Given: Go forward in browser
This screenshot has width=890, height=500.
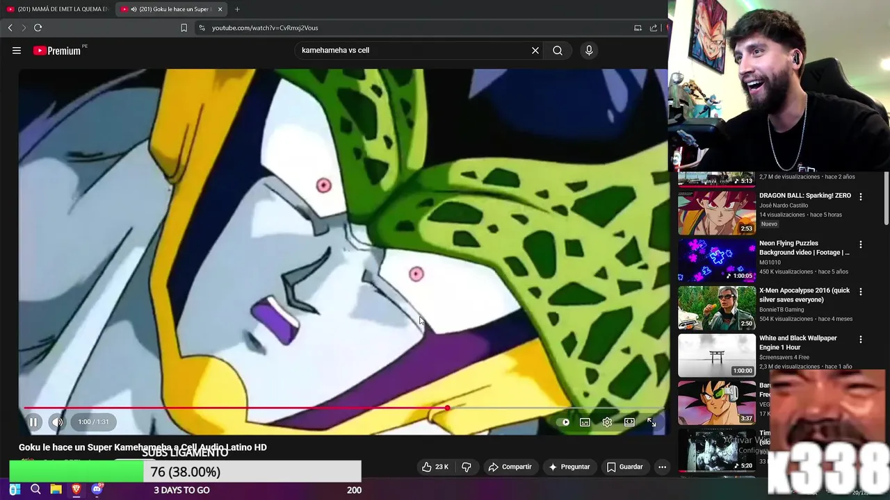Looking at the screenshot, I should click(x=24, y=28).
